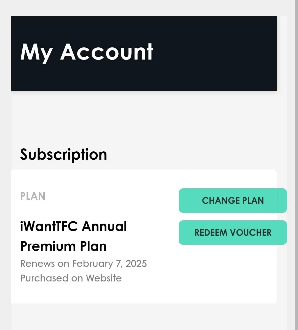Click the gray PLAN label

tap(33, 196)
